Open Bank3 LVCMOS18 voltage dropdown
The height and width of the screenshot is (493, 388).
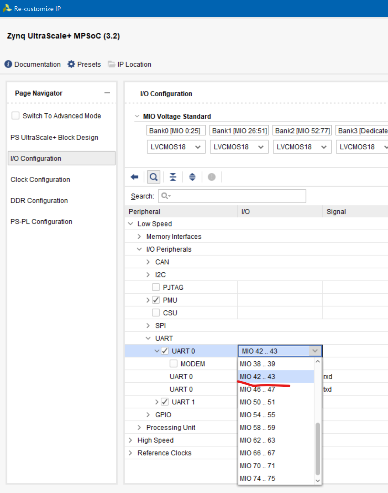362,147
